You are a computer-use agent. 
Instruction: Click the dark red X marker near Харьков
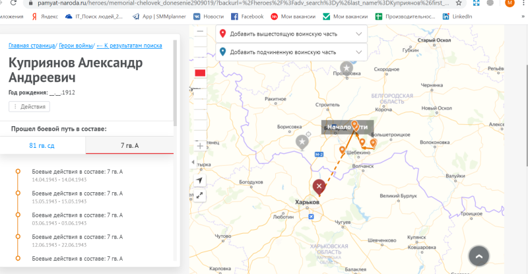[319, 188]
